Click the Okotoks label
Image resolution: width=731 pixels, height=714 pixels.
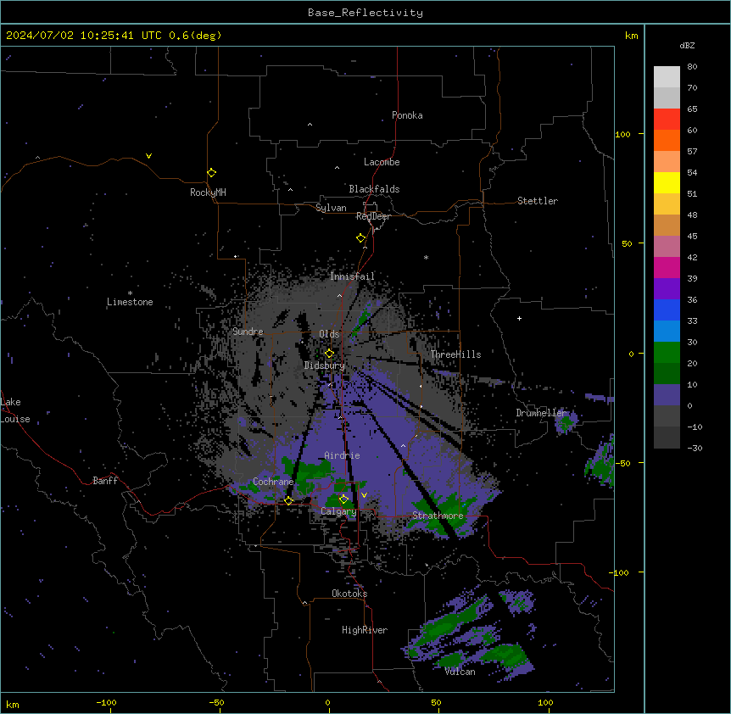click(x=349, y=594)
